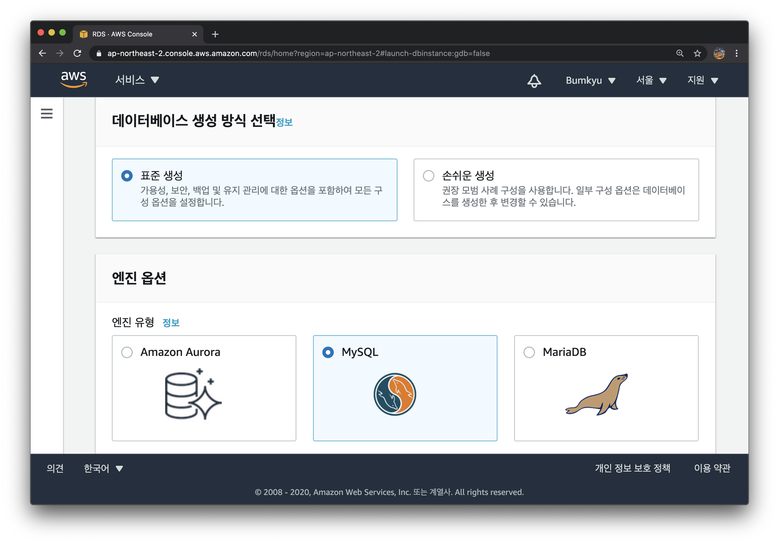The width and height of the screenshot is (779, 545).
Task: Reload the page
Action: (77, 53)
